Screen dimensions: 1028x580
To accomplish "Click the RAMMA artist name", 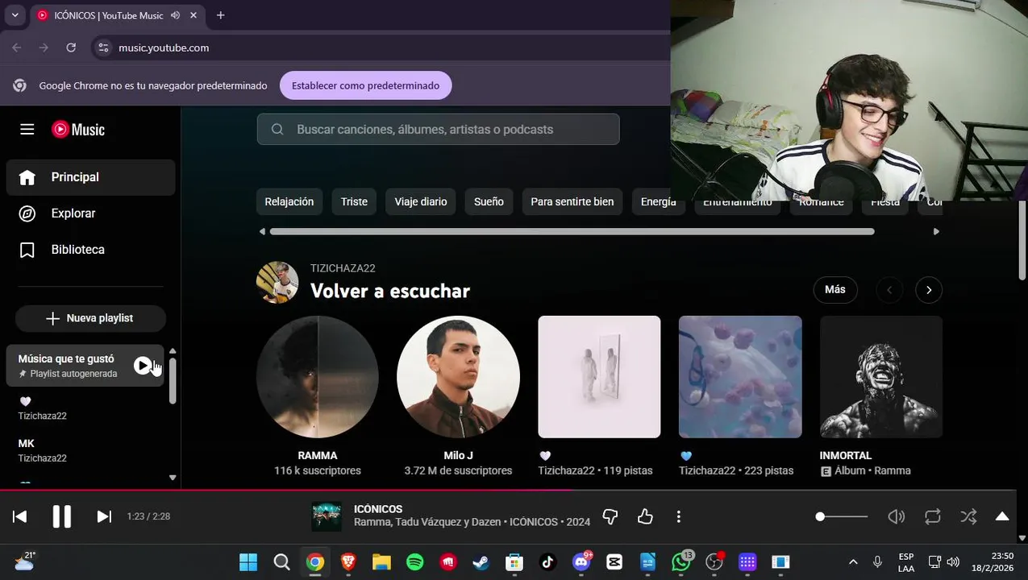I will pos(318,455).
